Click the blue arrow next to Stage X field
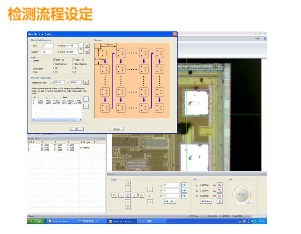This screenshot has height=234, width=301. (x=184, y=185)
